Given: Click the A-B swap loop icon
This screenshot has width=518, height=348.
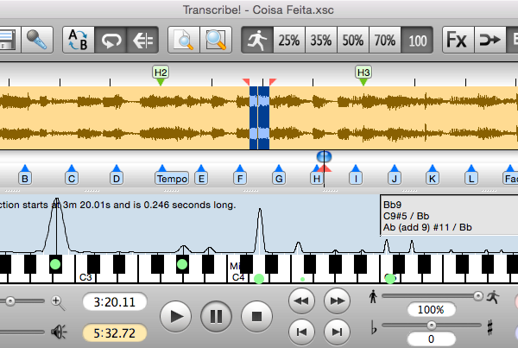Looking at the screenshot, I should click(79, 40).
